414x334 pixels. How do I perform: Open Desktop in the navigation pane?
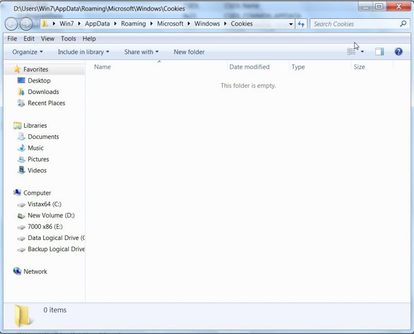(x=39, y=81)
